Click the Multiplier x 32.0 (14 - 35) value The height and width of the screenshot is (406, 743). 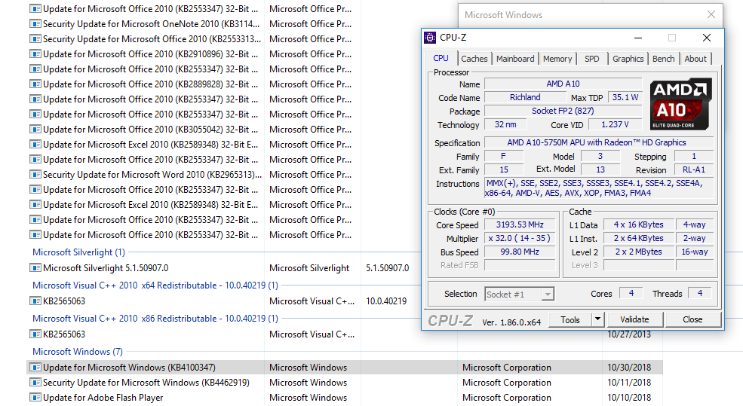pyautogui.click(x=520, y=238)
